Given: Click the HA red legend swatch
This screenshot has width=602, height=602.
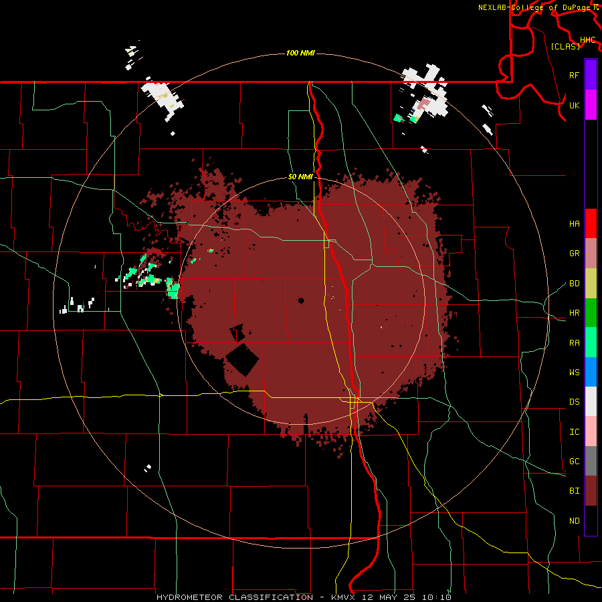Looking at the screenshot, I should point(591,223).
